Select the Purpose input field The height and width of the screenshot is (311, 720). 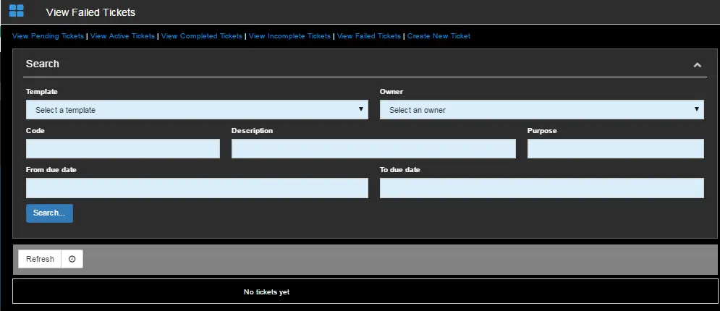(x=615, y=149)
